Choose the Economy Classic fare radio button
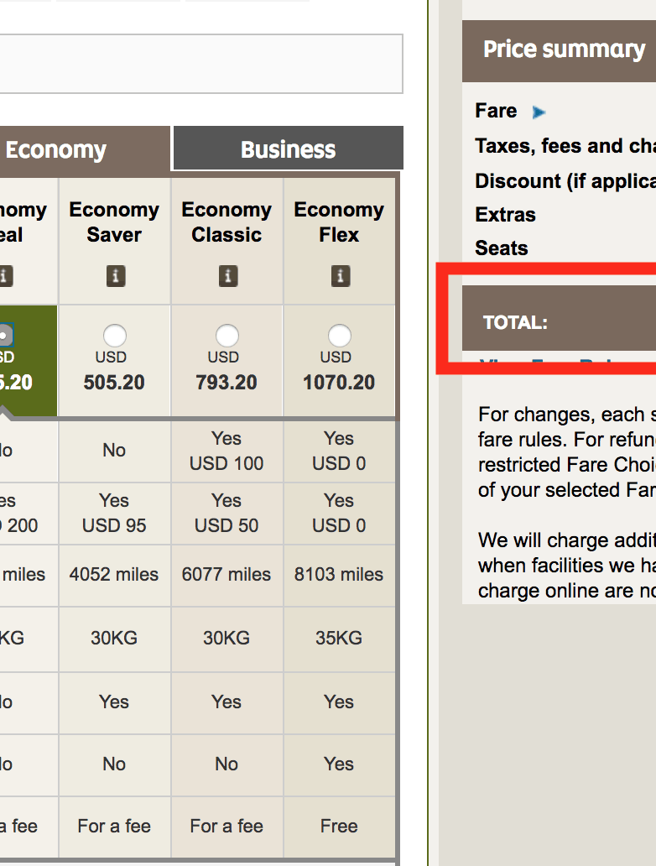Screen dimensions: 656x866 [226, 336]
